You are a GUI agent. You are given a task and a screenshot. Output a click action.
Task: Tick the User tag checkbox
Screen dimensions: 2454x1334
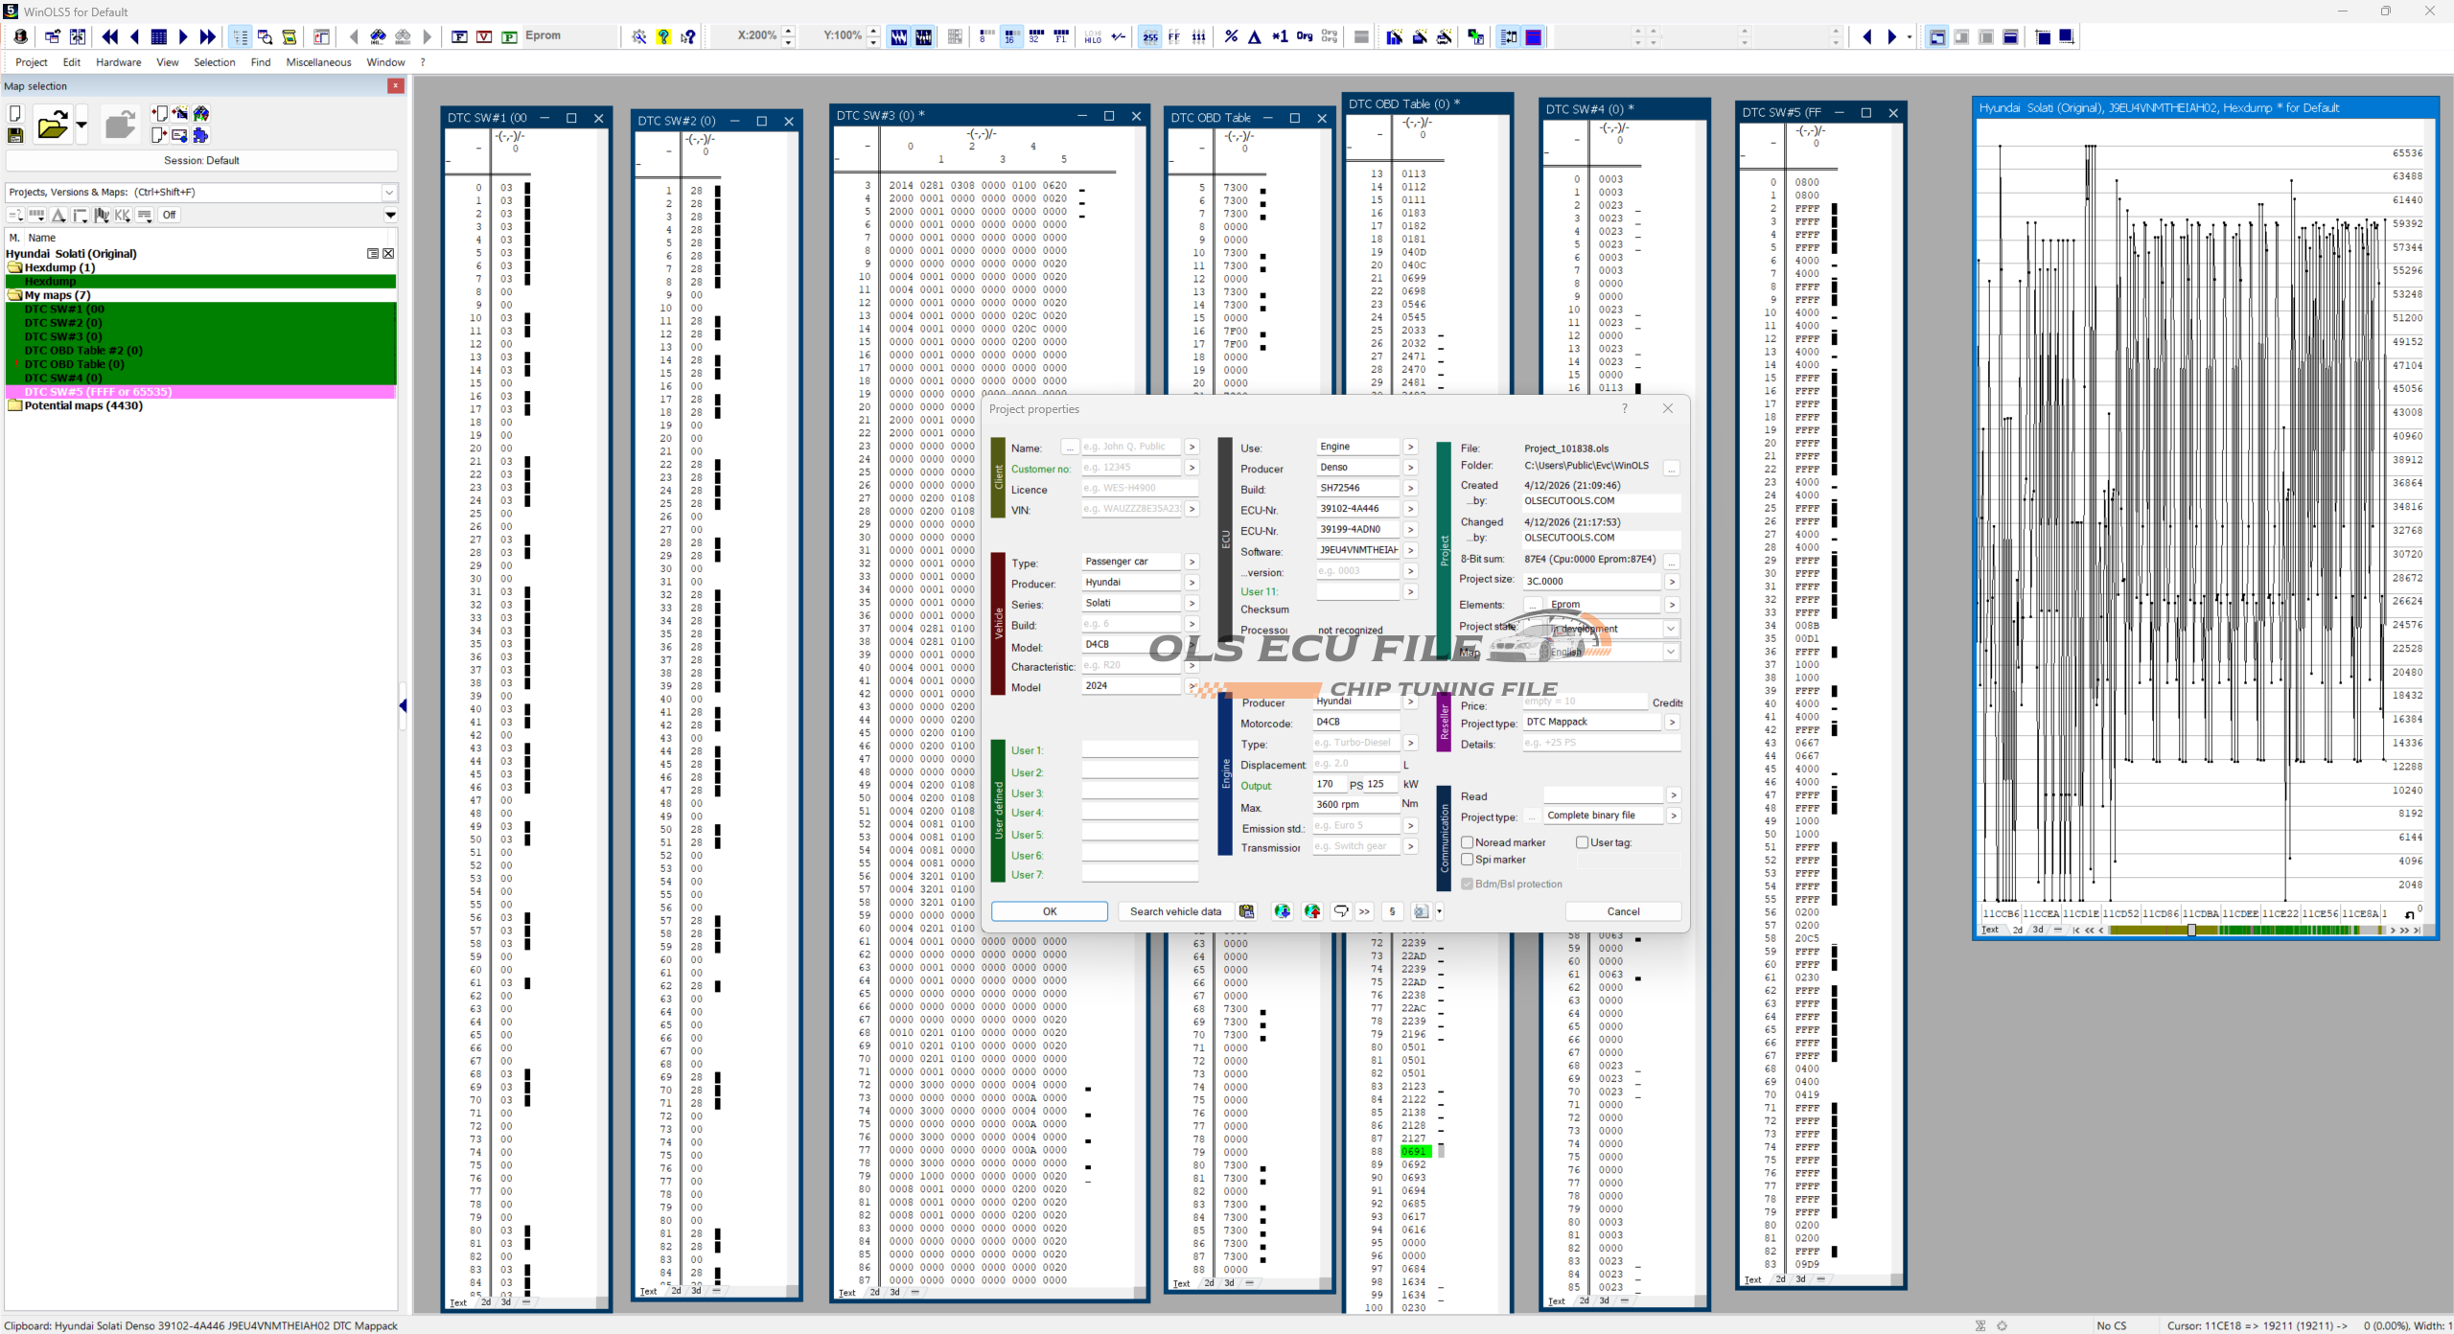pos(1582,842)
